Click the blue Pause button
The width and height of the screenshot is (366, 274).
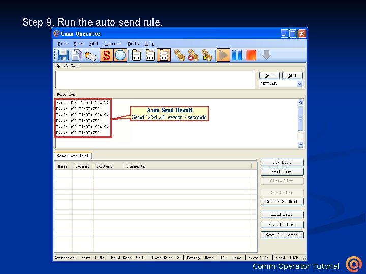coord(237,55)
